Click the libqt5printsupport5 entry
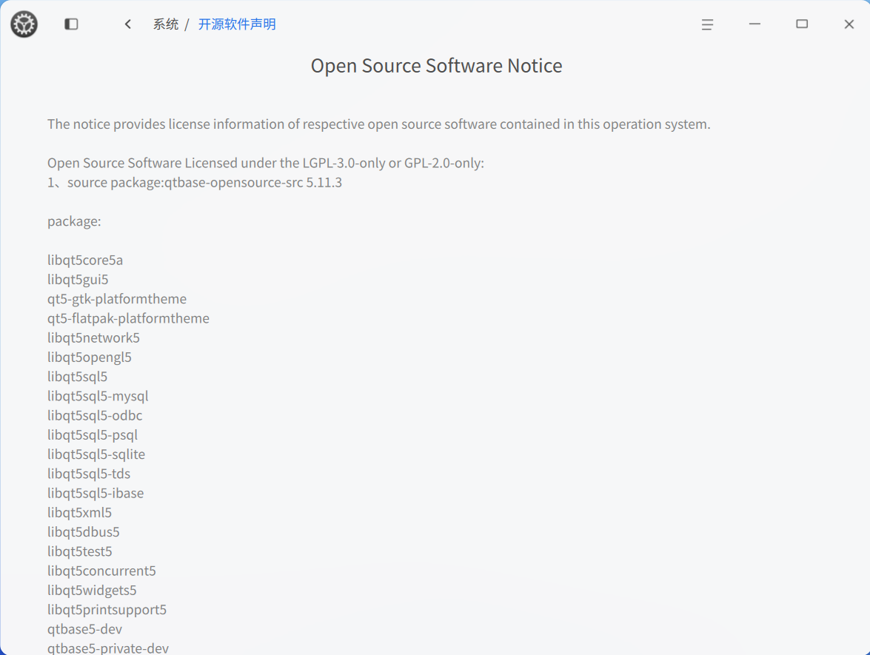870x655 pixels. tap(107, 610)
